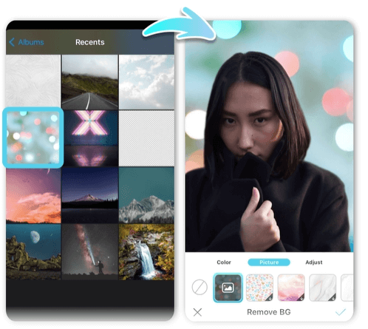Tap the Albums back chevron
The height and width of the screenshot is (329, 368).
point(12,42)
